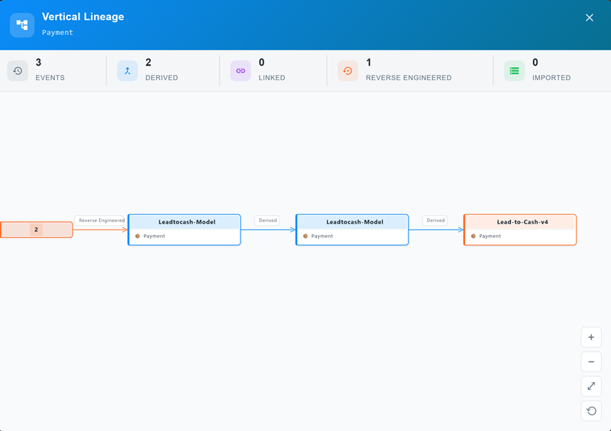The width and height of the screenshot is (611, 431).
Task: Click the Derived merge arrow icon
Action: pos(128,71)
